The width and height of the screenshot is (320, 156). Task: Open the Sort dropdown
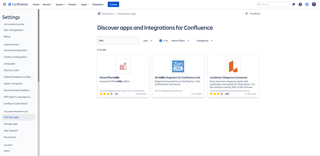pos(148,41)
